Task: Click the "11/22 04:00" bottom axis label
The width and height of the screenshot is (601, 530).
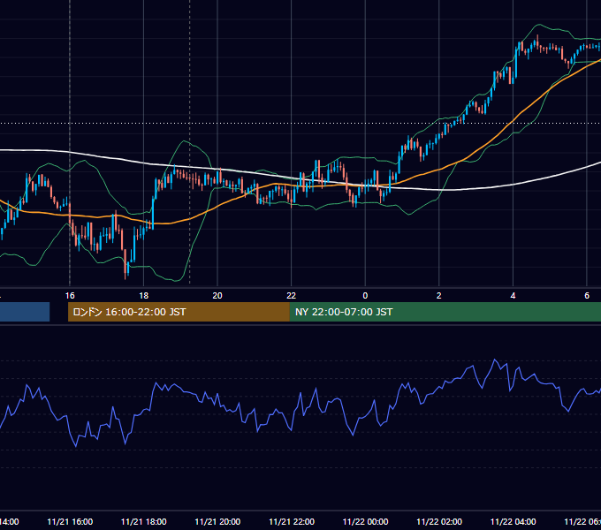Action: click(x=514, y=521)
